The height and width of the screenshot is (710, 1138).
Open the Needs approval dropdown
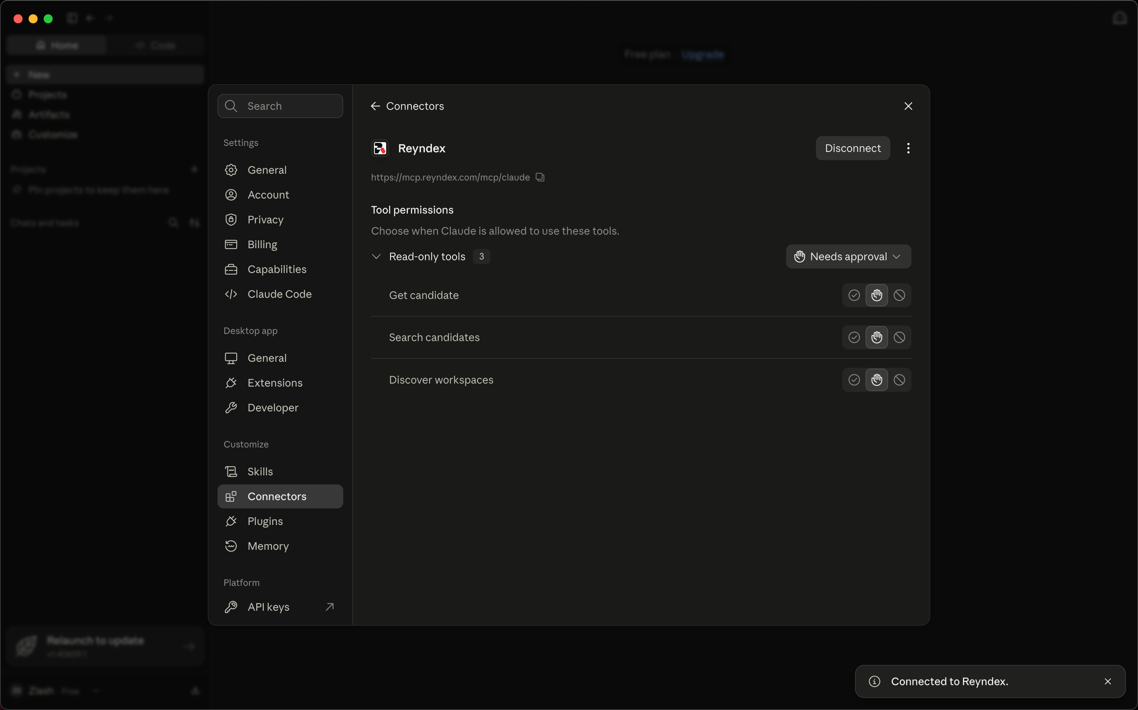[848, 256]
